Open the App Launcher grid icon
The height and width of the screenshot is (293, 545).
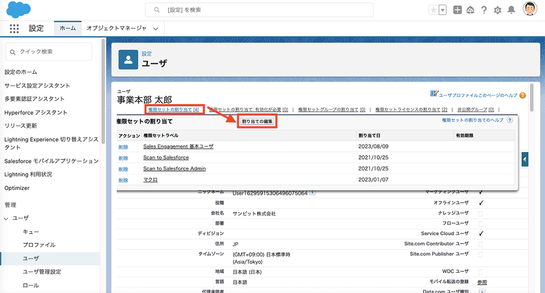click(x=14, y=28)
